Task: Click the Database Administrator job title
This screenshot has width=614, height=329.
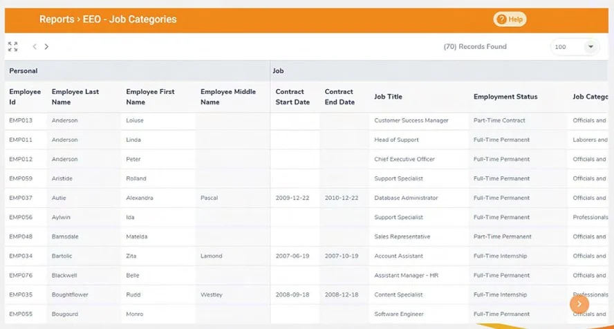Action: tap(406, 198)
